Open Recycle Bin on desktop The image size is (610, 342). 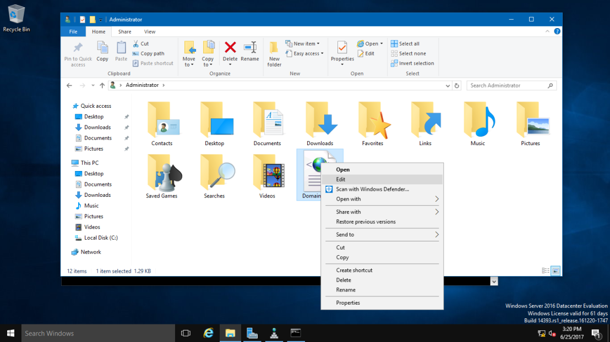coord(17,18)
